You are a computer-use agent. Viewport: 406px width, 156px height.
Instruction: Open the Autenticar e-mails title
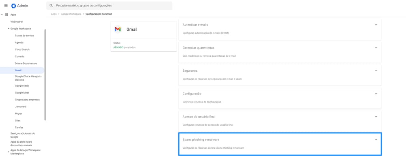click(x=195, y=25)
